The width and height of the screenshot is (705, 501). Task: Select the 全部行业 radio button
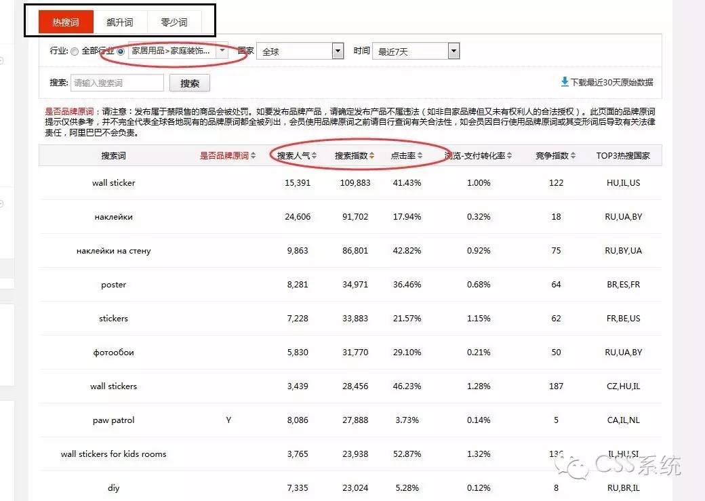(75, 52)
